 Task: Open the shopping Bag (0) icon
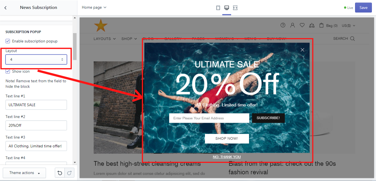pyautogui.click(x=321, y=25)
